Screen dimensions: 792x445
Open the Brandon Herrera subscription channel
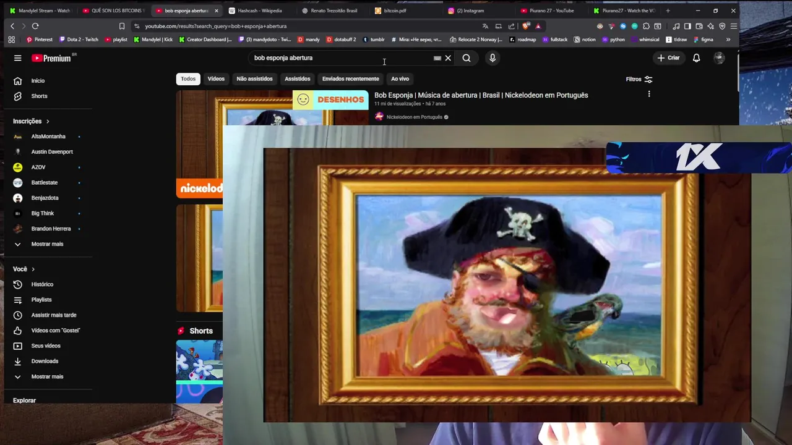click(x=51, y=229)
